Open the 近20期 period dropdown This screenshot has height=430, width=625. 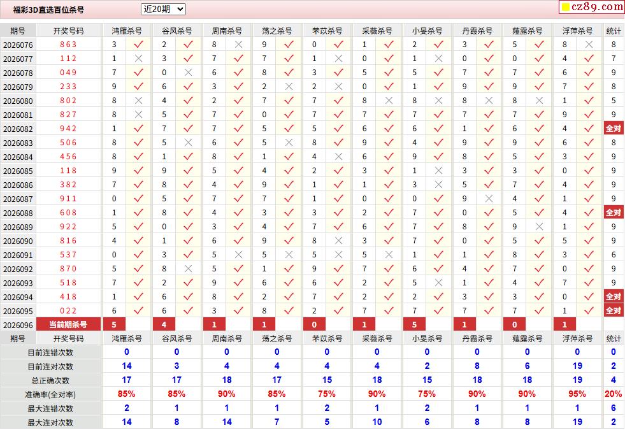[x=163, y=9]
